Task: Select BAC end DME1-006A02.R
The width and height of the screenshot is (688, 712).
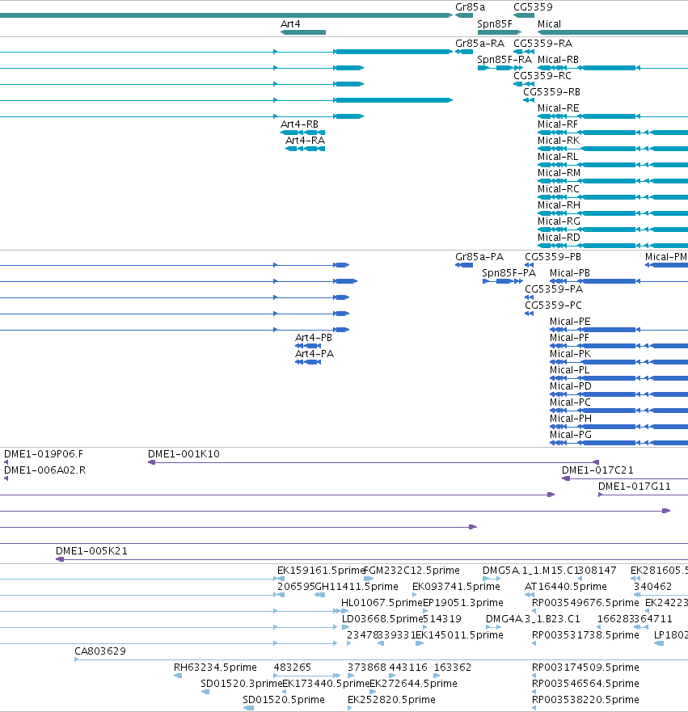Action: [44, 470]
